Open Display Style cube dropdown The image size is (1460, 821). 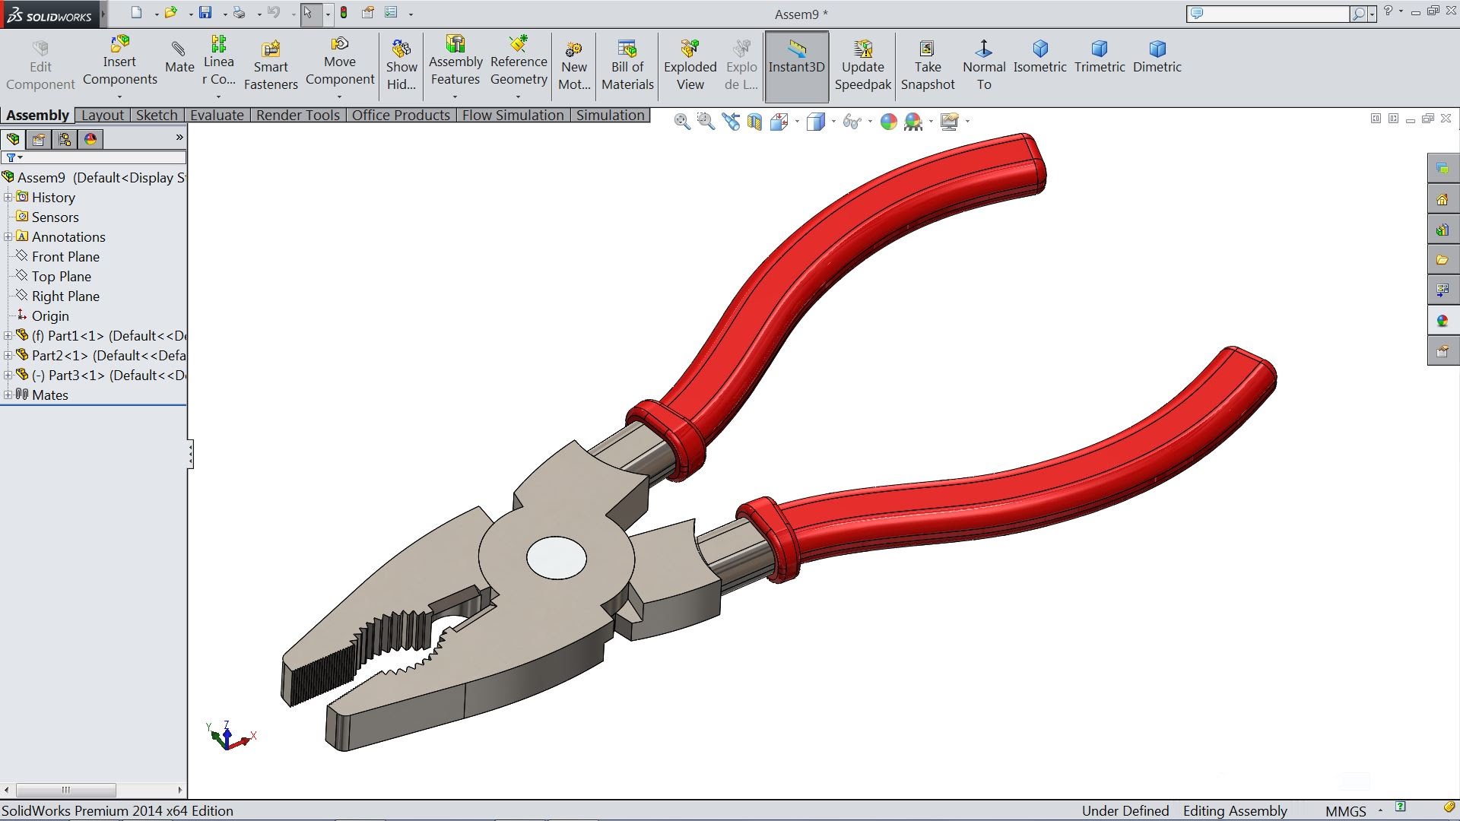click(x=816, y=122)
